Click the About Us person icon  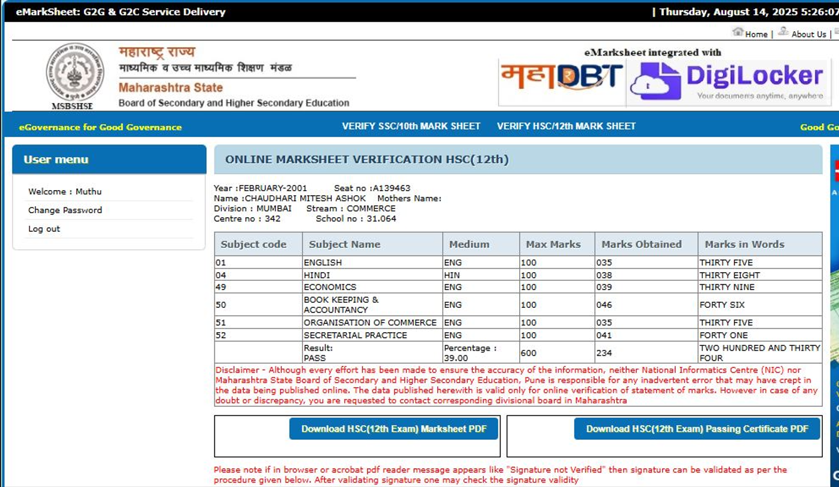pyautogui.click(x=783, y=32)
